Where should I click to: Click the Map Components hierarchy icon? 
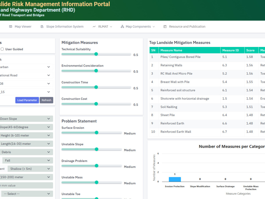(x=122, y=27)
